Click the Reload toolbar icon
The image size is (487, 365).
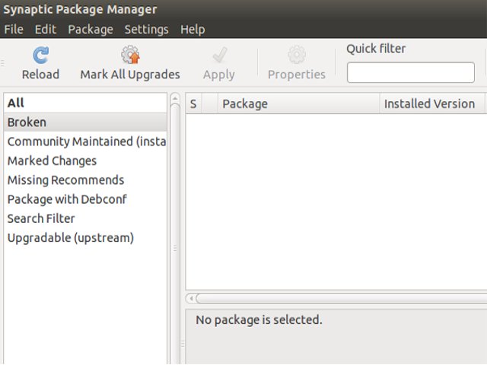pos(40,56)
